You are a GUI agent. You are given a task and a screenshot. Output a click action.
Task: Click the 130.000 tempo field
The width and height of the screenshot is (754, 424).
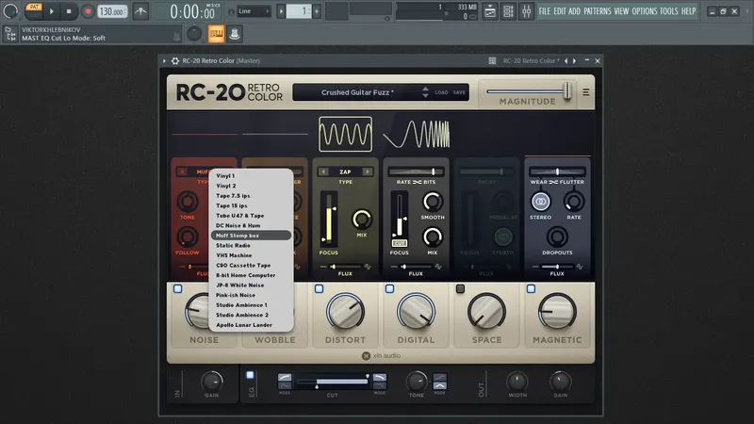(112, 11)
